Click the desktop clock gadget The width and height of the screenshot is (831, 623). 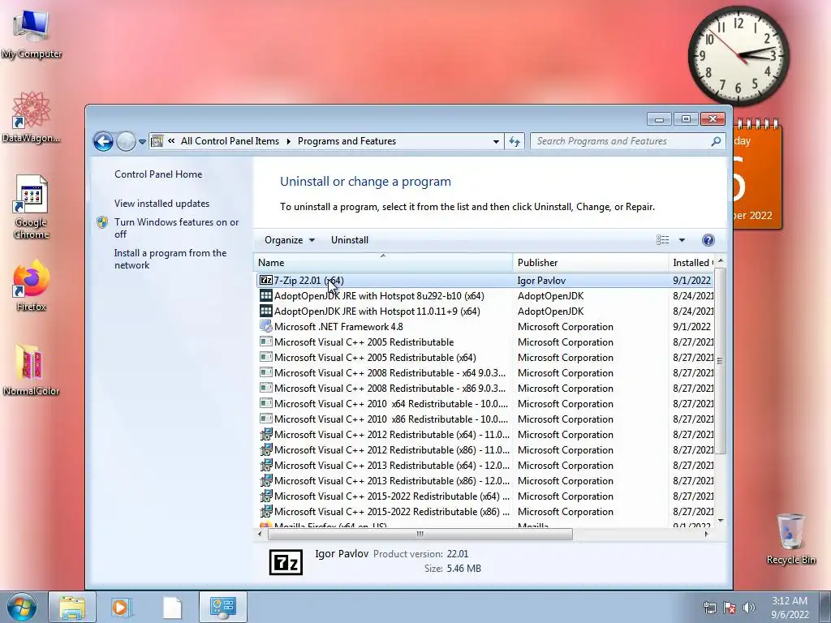[x=738, y=55]
